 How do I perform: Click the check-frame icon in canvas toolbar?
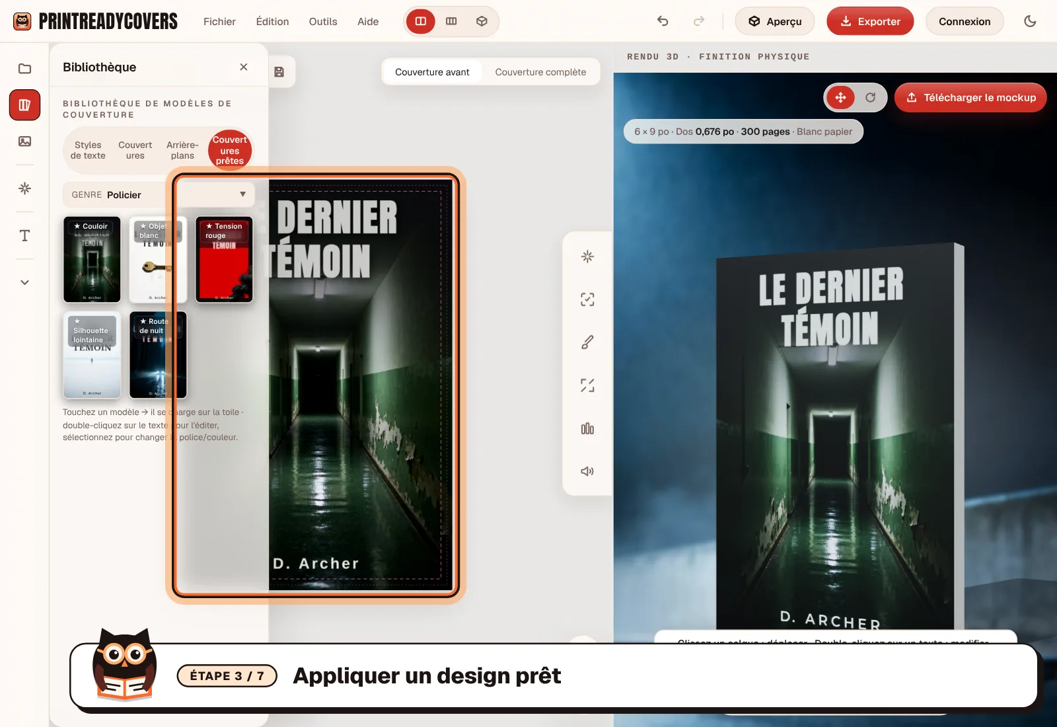(587, 299)
